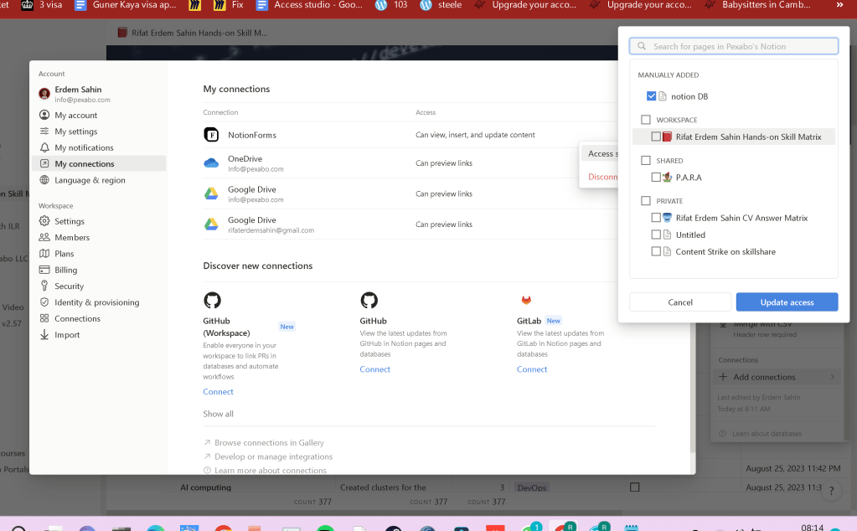
Task: Click the Rifat Erdem Sahin Hands-on Skill browser tab
Action: coord(193,33)
